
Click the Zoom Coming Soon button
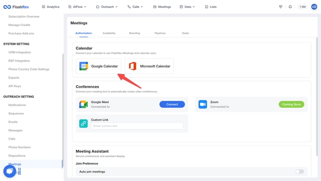[x=291, y=104]
